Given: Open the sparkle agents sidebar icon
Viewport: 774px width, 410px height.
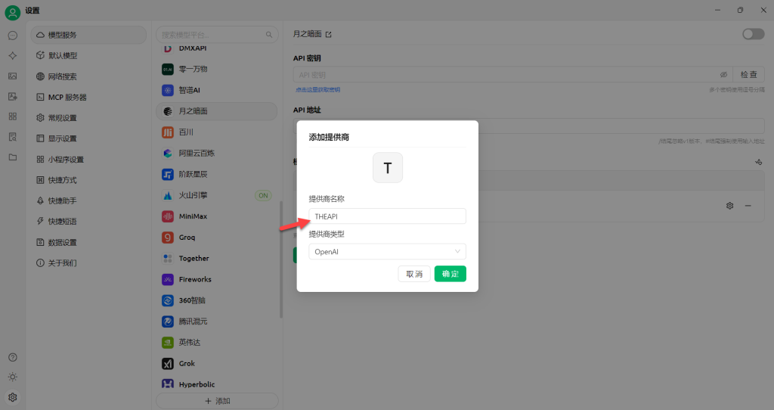Looking at the screenshot, I should (x=13, y=56).
